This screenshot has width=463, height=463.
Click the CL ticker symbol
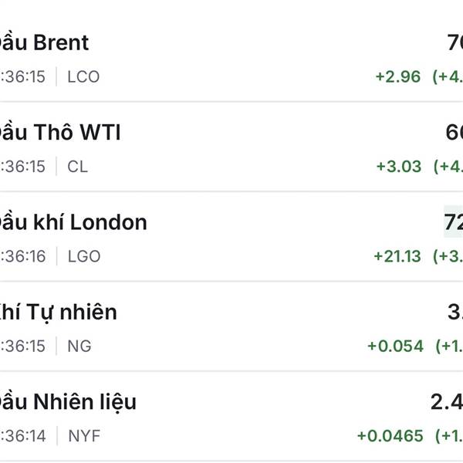click(x=77, y=167)
